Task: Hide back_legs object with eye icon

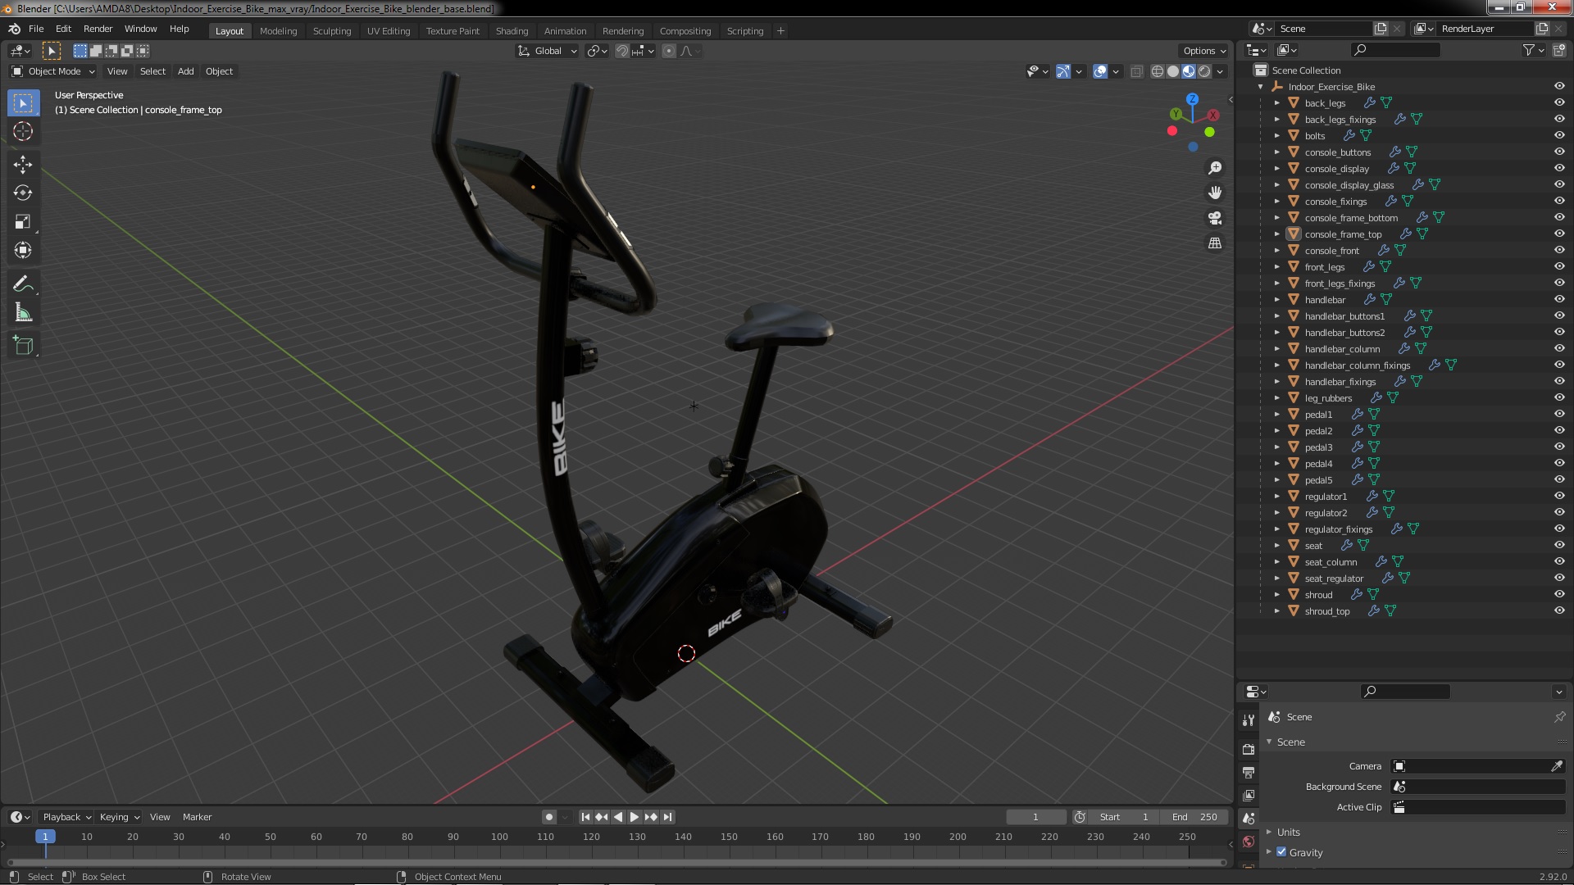Action: (1559, 103)
